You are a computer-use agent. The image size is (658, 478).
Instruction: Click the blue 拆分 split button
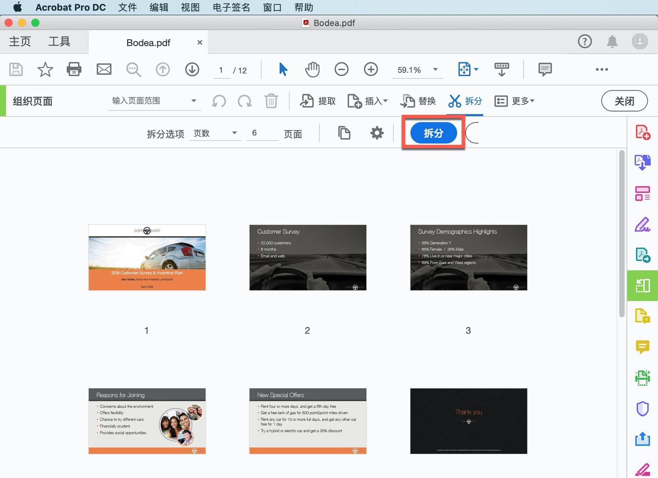(433, 133)
